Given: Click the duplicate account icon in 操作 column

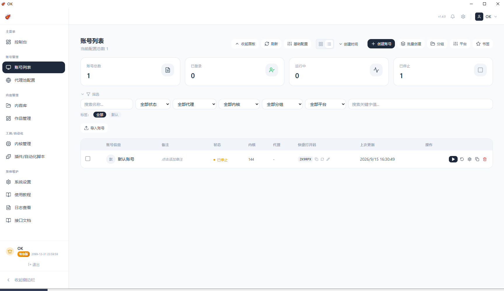Looking at the screenshot, I should (x=477, y=159).
